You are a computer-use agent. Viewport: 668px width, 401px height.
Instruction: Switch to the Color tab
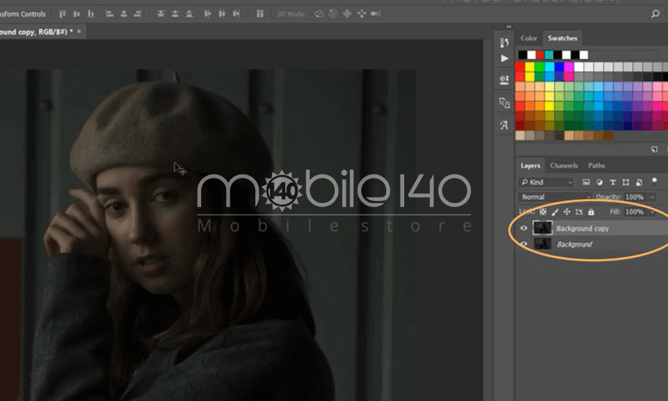[x=529, y=38]
